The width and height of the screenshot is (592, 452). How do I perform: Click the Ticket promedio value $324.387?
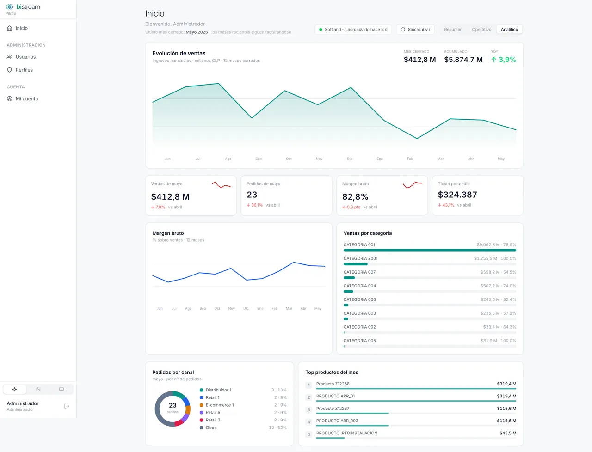[x=457, y=195]
